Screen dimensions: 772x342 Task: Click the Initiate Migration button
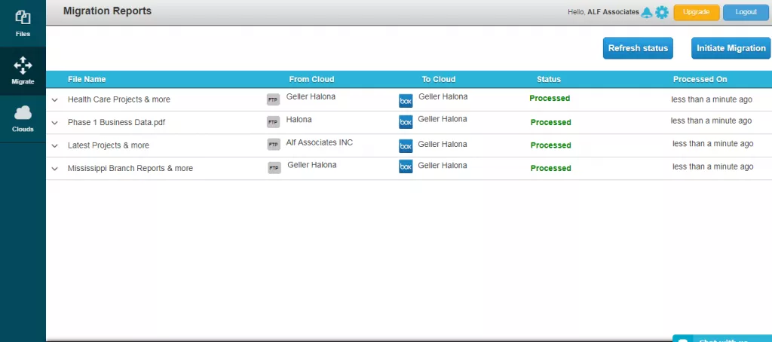731,48
